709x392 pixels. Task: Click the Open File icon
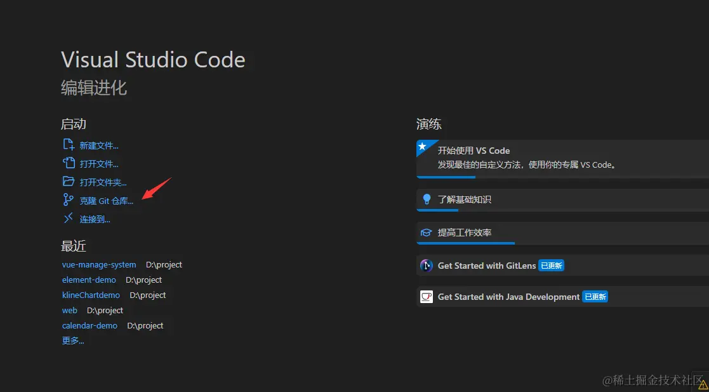69,163
